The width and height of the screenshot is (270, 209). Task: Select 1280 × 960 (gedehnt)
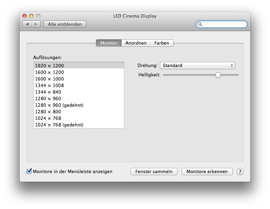tap(79, 105)
